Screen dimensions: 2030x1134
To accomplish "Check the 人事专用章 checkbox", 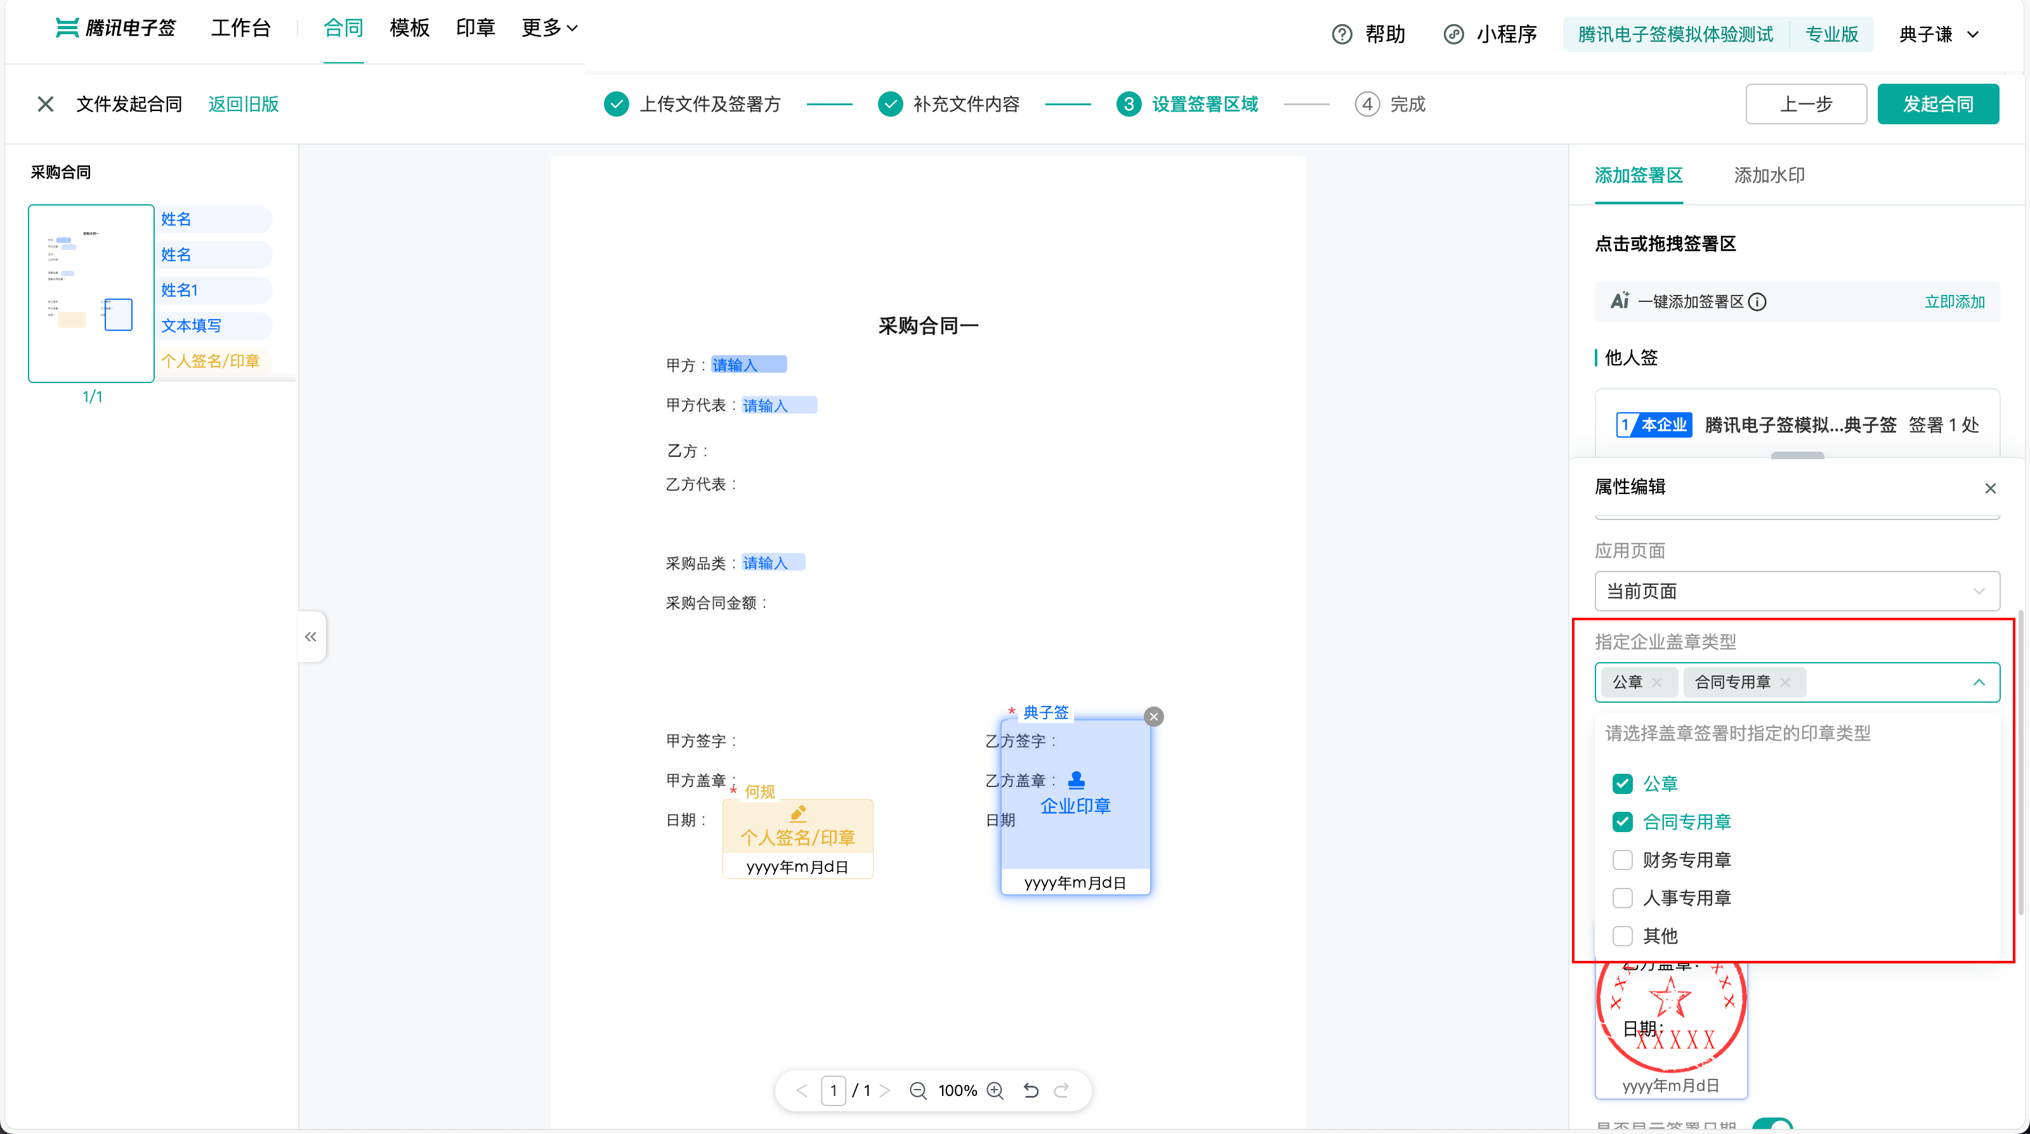I will pyautogui.click(x=1622, y=897).
